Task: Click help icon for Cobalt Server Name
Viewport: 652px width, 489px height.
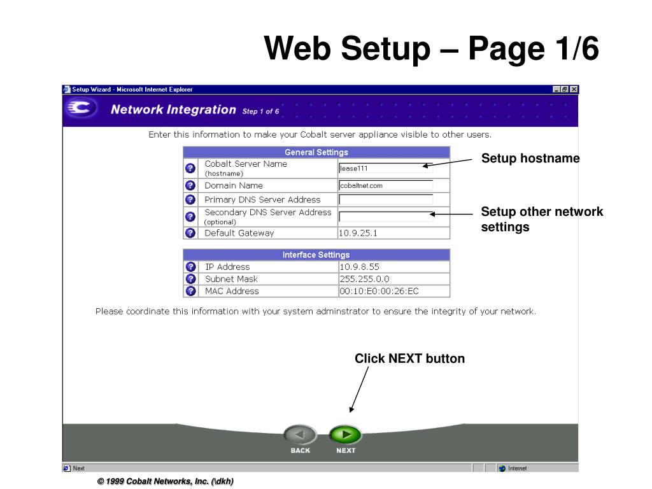Action: coord(190,168)
